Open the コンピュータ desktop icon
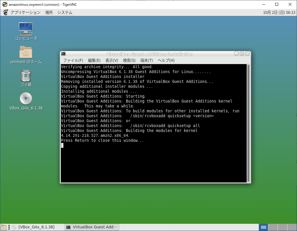The width and height of the screenshot is (297, 231). [25, 29]
